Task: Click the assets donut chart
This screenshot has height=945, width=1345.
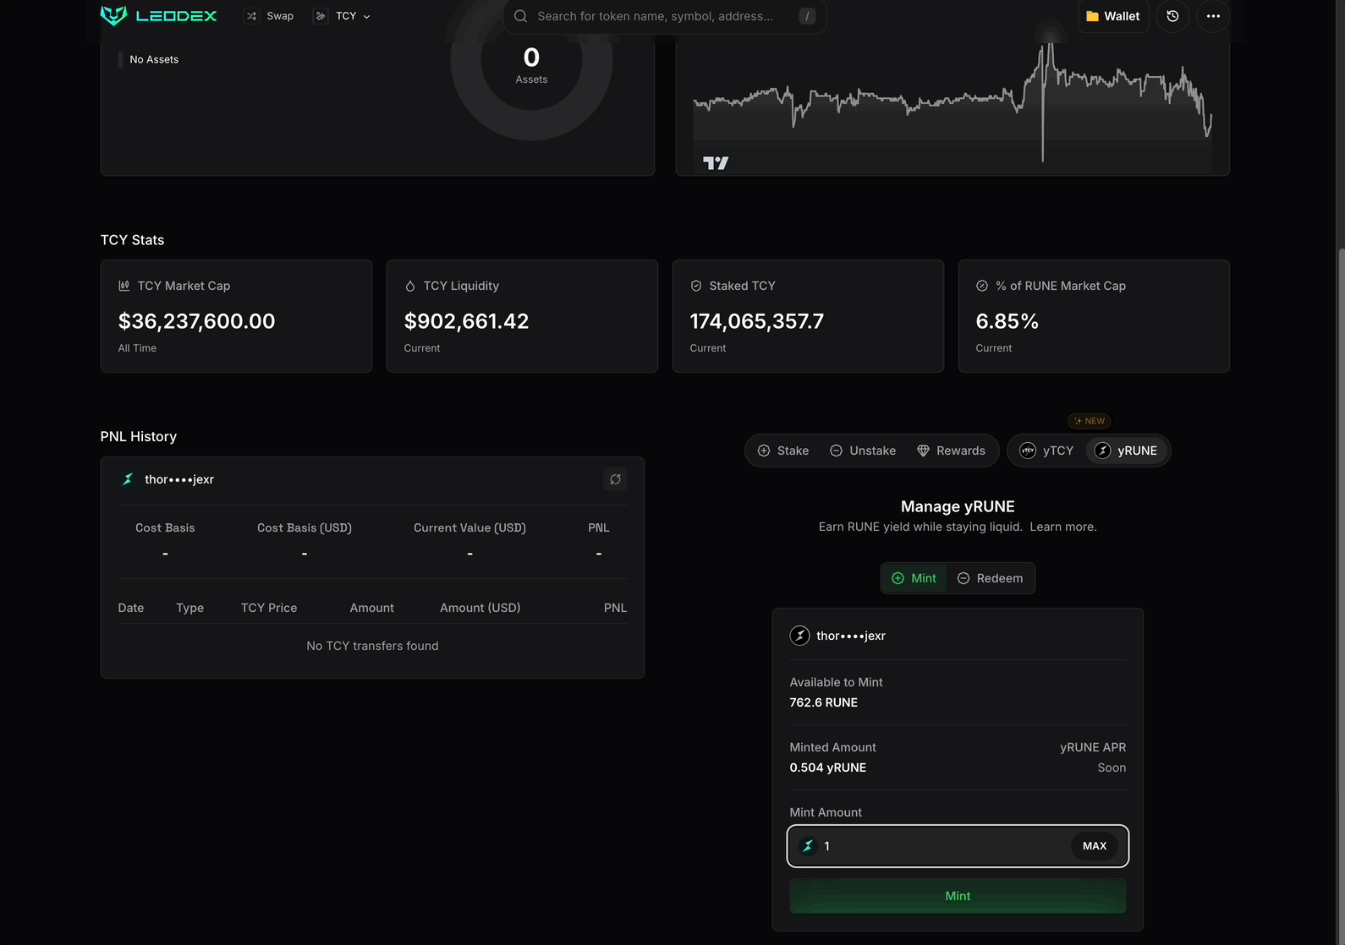Action: pos(531,61)
